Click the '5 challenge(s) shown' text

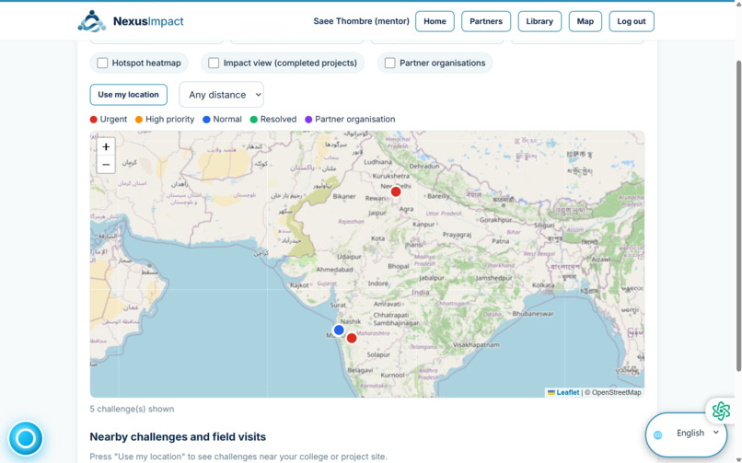[x=132, y=409]
